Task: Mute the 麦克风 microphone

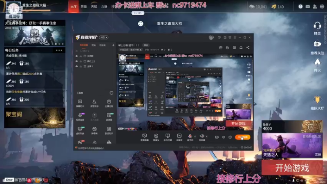Action: coord(190,137)
